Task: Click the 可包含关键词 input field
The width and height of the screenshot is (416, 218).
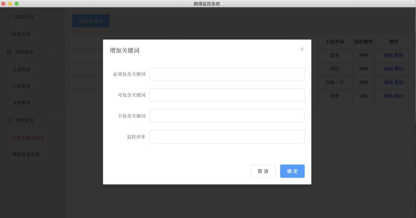Action: 227,95
